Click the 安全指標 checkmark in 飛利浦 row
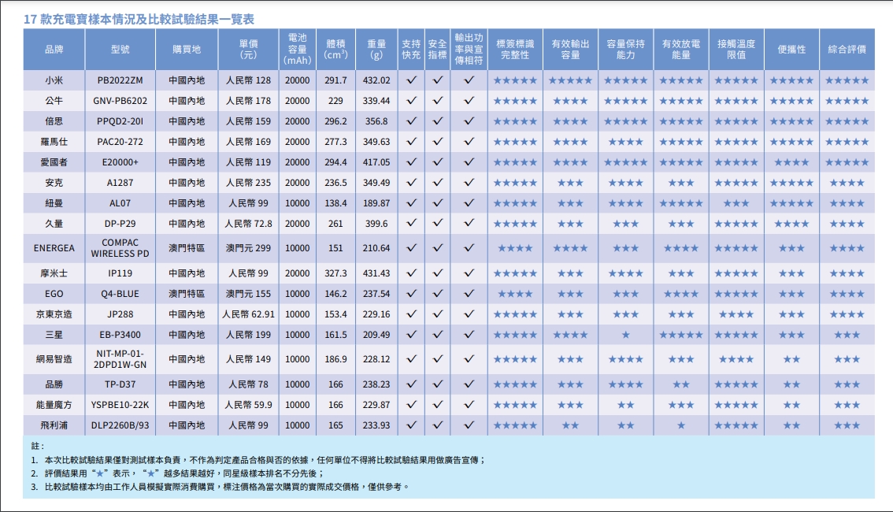The image size is (893, 512). pos(438,425)
